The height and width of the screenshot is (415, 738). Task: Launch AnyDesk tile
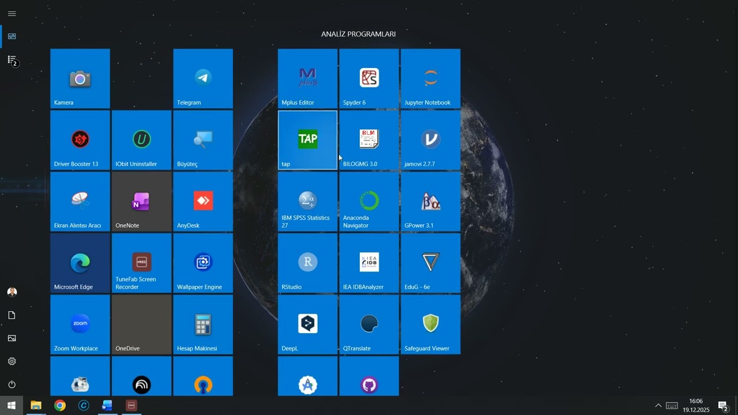point(203,202)
